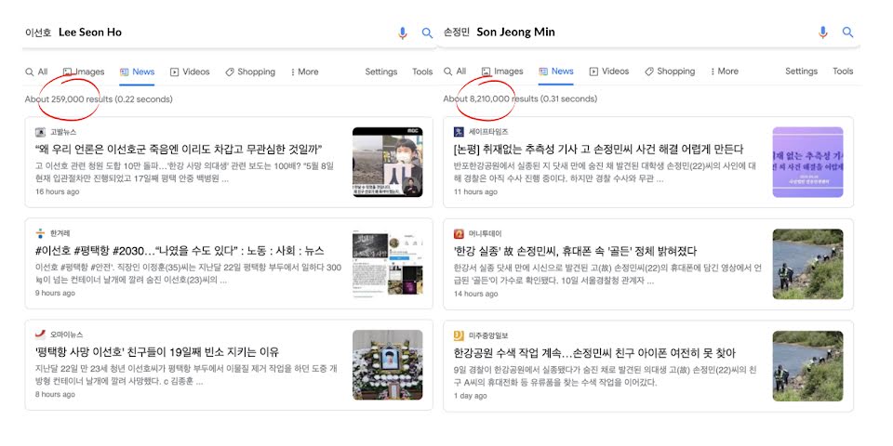893x446 pixels.
Task: Open headline "#이선호 #평택항 #2030"
Action: pyautogui.click(x=180, y=251)
